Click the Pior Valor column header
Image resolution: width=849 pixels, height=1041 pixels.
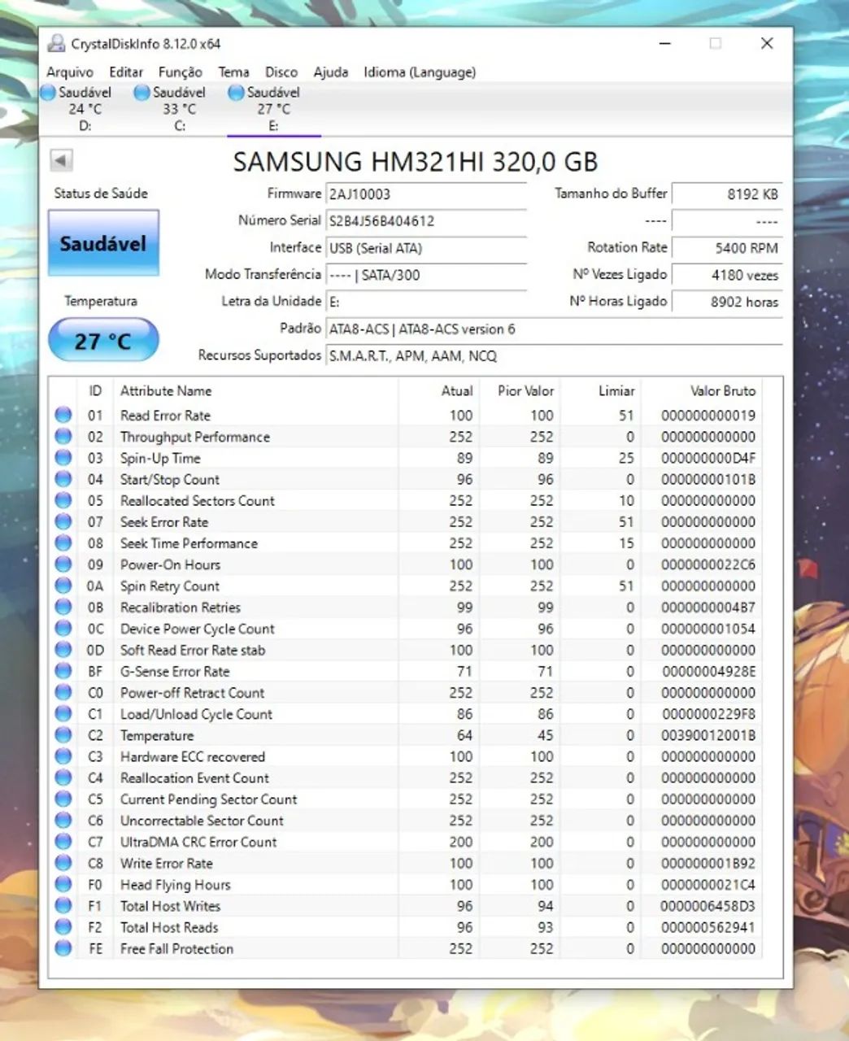[x=520, y=391]
